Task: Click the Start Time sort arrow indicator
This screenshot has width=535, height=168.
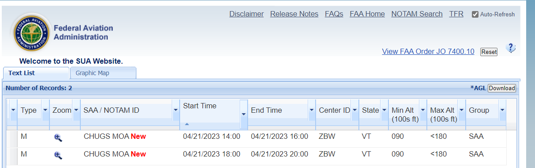Action: click(187, 124)
